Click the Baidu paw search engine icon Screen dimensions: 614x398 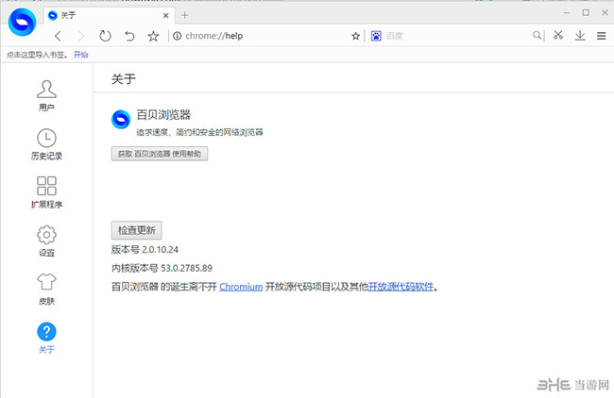(x=376, y=36)
